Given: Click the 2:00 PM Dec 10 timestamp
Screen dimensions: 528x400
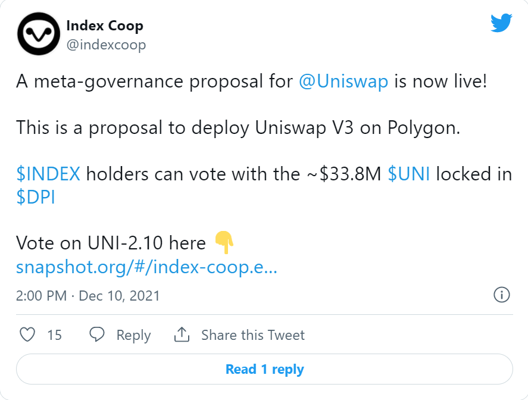Looking at the screenshot, I should click(88, 296).
